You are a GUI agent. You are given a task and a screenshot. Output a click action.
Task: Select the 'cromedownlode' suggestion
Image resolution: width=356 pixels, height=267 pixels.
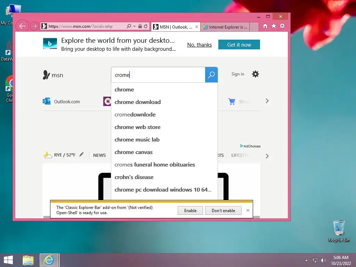point(164,114)
